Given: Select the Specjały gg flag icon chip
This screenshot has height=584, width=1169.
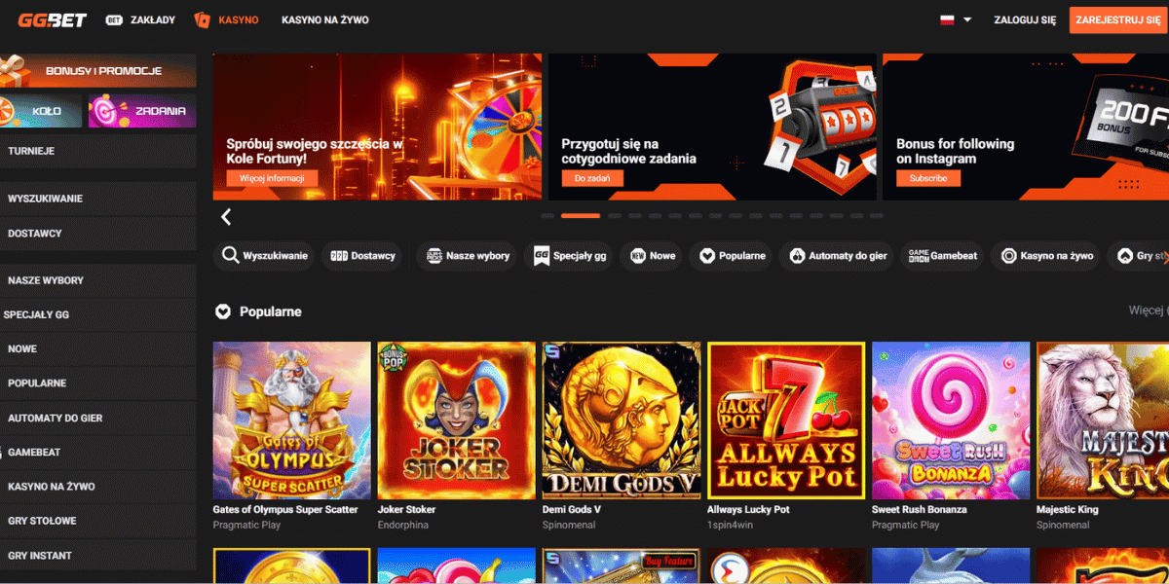Looking at the screenshot, I should tap(570, 256).
